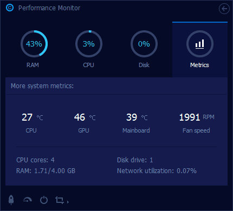Click the power button icon

click(x=44, y=200)
